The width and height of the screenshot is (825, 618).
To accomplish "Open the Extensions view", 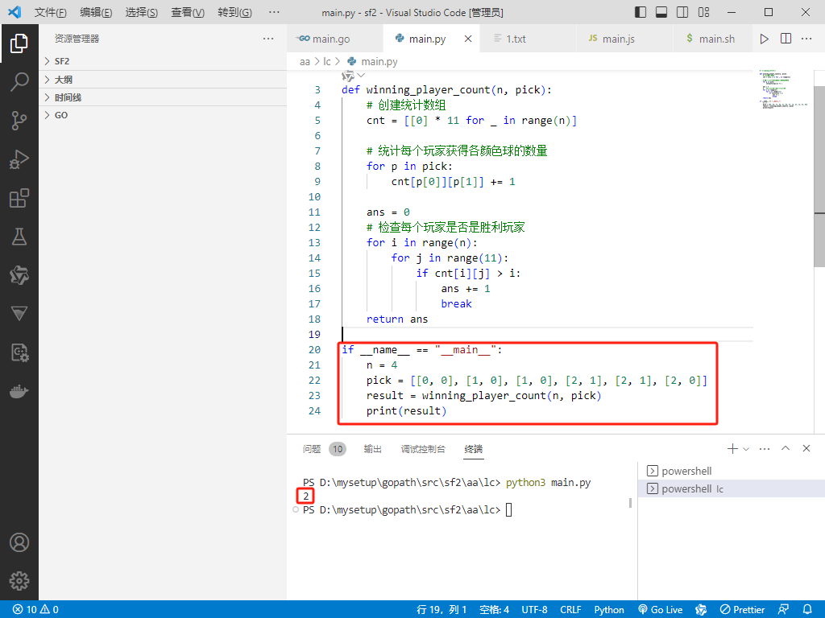I will click(x=19, y=198).
